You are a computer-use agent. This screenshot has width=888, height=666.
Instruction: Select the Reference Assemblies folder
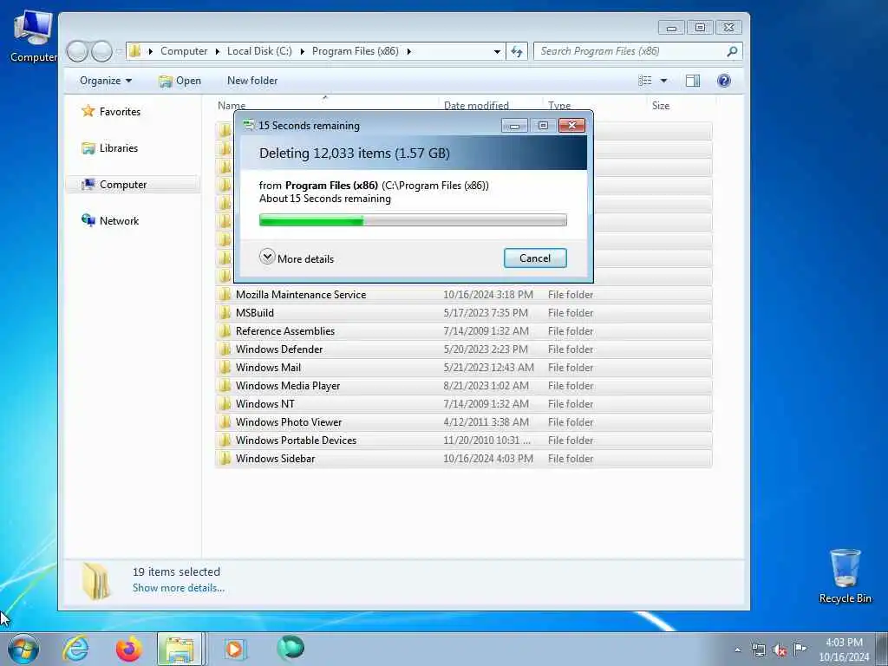[x=463, y=330]
